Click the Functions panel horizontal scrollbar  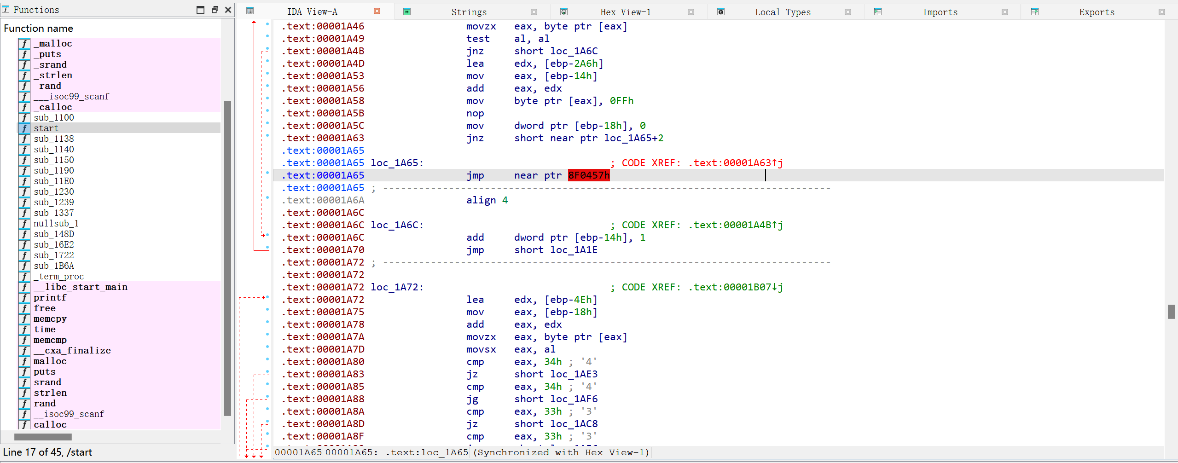[43, 437]
